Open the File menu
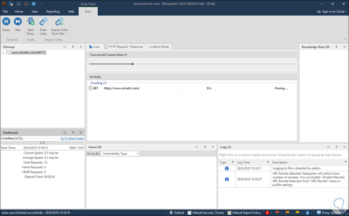349x216 pixels. coord(5,11)
